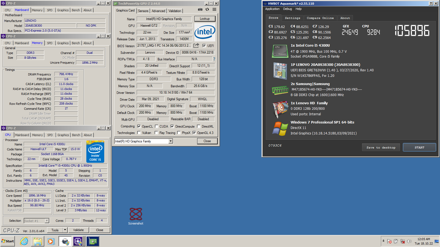The width and height of the screenshot is (440, 247).
Task: Toggle the PhysX checkbox
Action: [x=179, y=133]
